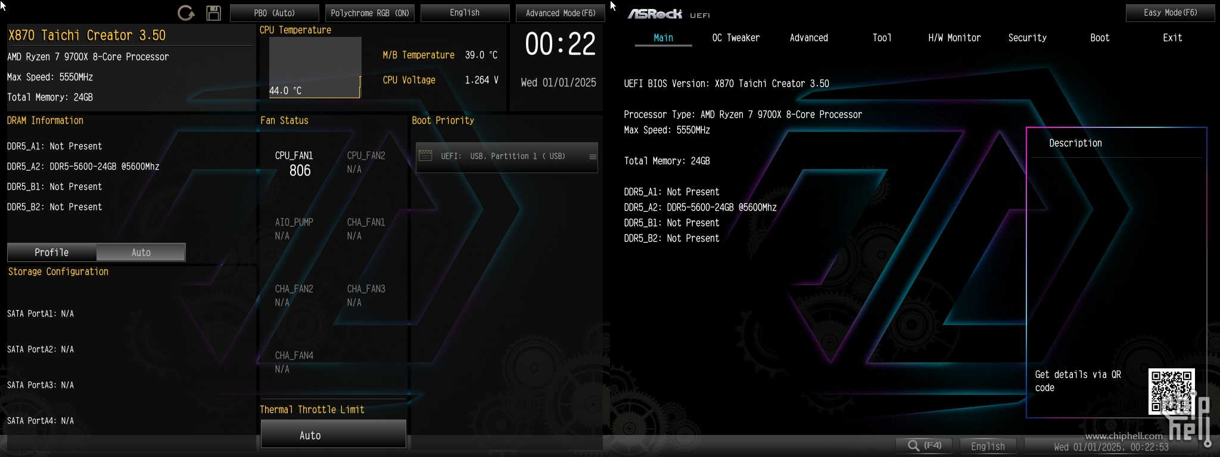Screen dimensions: 1220x457
Task: Toggle the PBO (Auto) setting
Action: (274, 13)
